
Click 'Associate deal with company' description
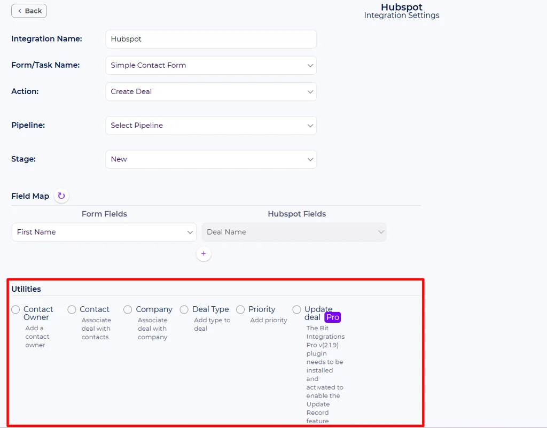(152, 329)
